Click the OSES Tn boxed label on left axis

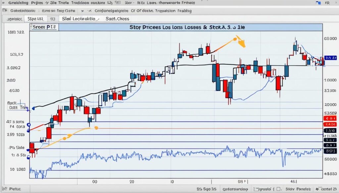(x=17, y=108)
